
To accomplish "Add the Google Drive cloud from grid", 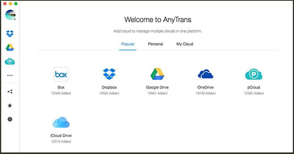I will point(157,74).
